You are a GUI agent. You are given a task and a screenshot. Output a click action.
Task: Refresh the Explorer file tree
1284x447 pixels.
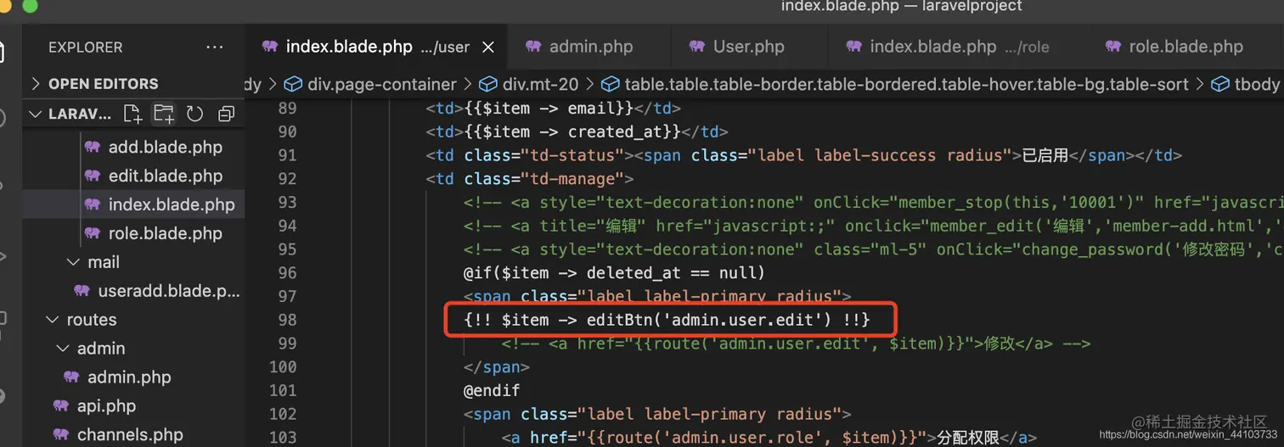[x=194, y=114]
